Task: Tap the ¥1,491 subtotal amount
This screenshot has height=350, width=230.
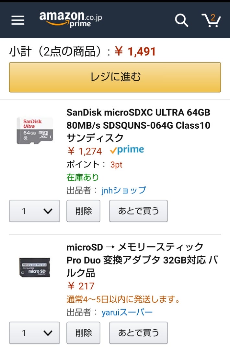Action: pyautogui.click(x=135, y=52)
